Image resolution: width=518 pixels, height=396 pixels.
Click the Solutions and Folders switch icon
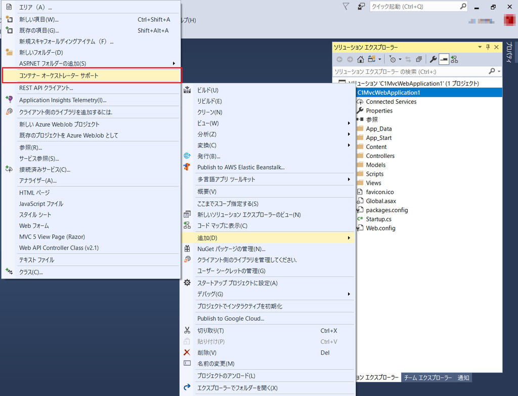click(x=372, y=59)
